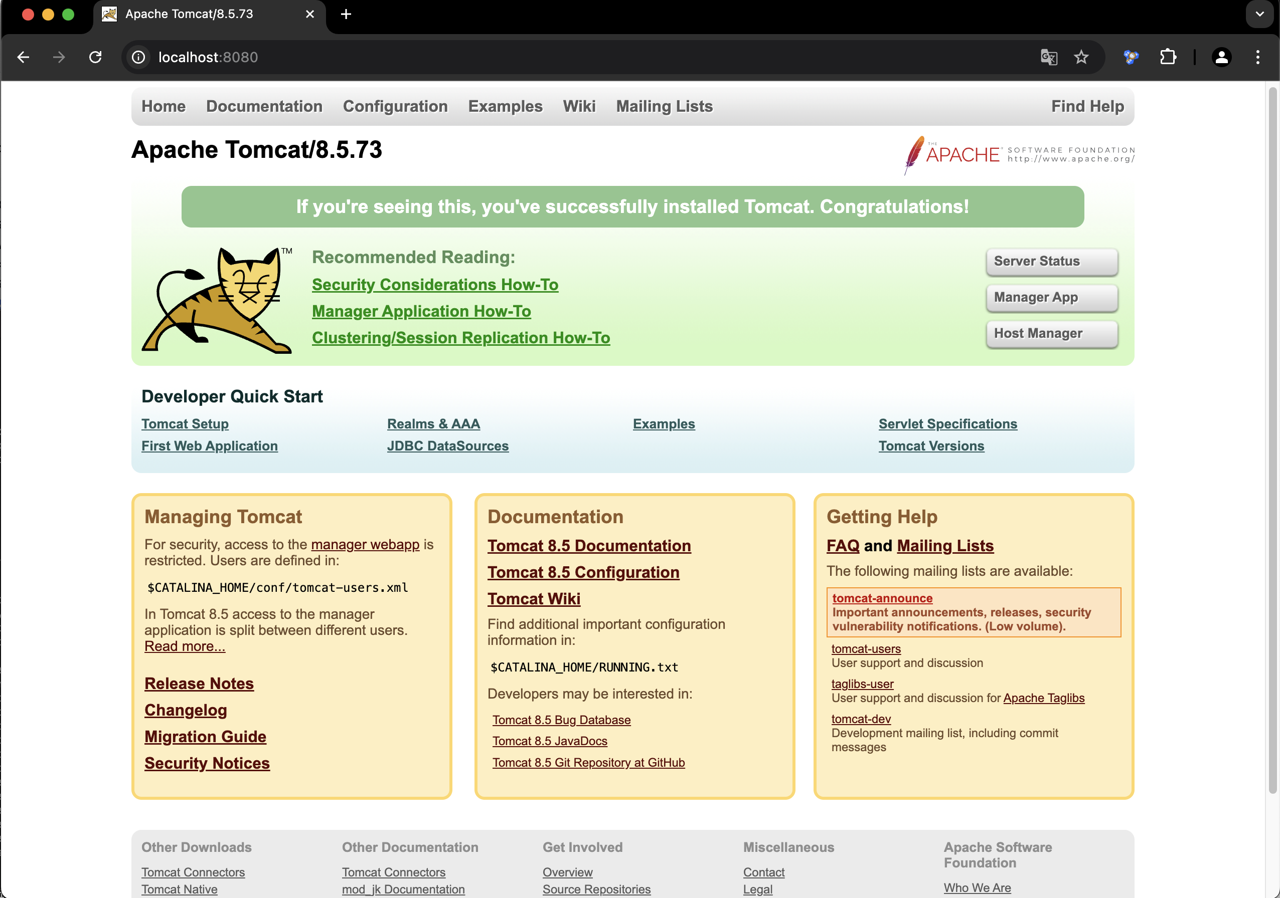The image size is (1280, 898).
Task: Open a new browser tab
Action: [x=346, y=14]
